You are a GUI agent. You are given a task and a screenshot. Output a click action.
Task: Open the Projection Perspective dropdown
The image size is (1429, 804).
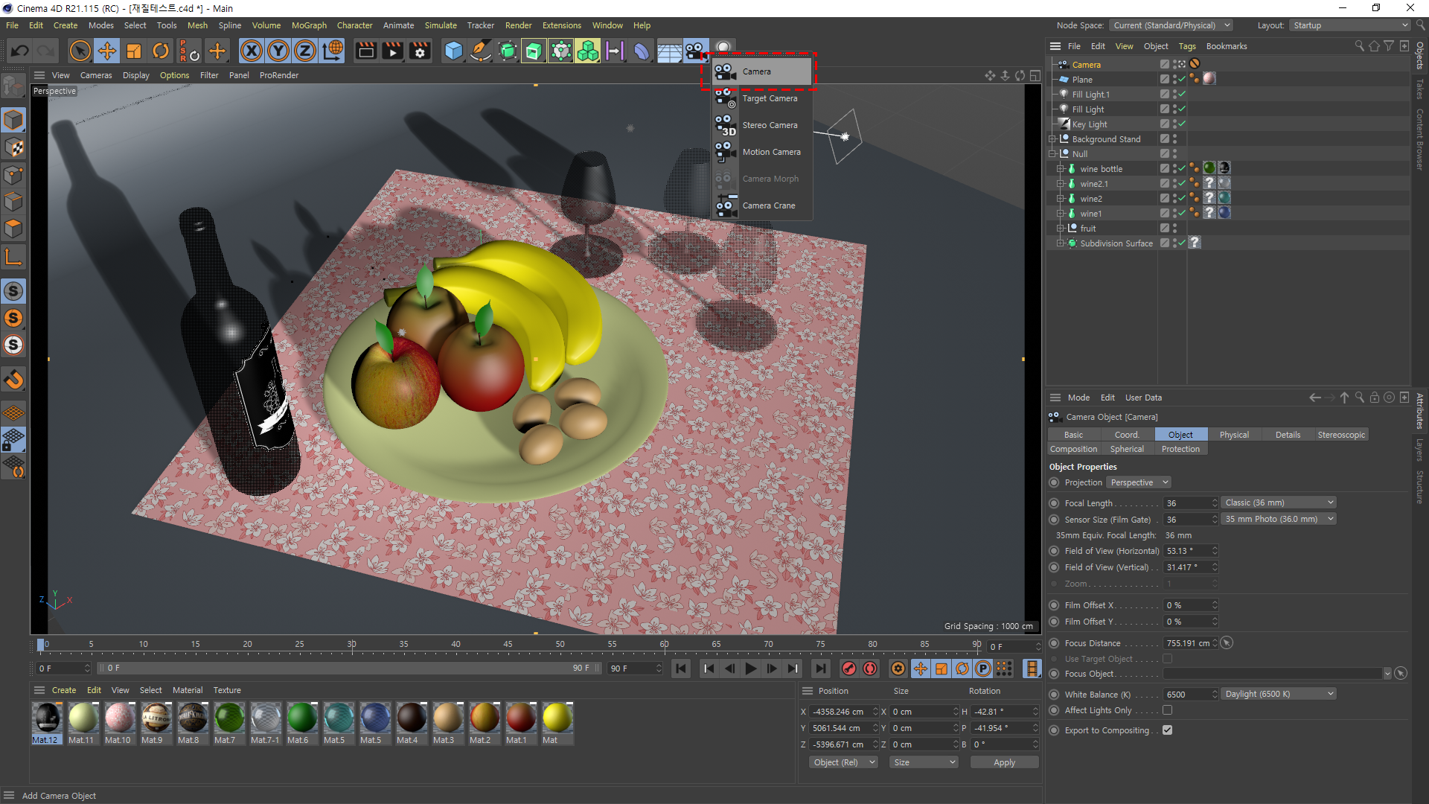tap(1139, 482)
